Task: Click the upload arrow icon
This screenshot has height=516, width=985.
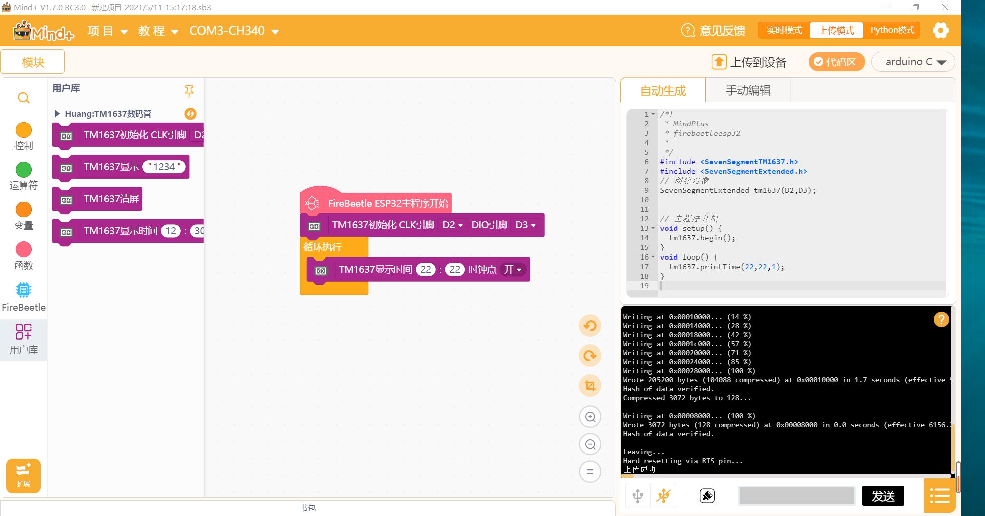Action: click(719, 62)
